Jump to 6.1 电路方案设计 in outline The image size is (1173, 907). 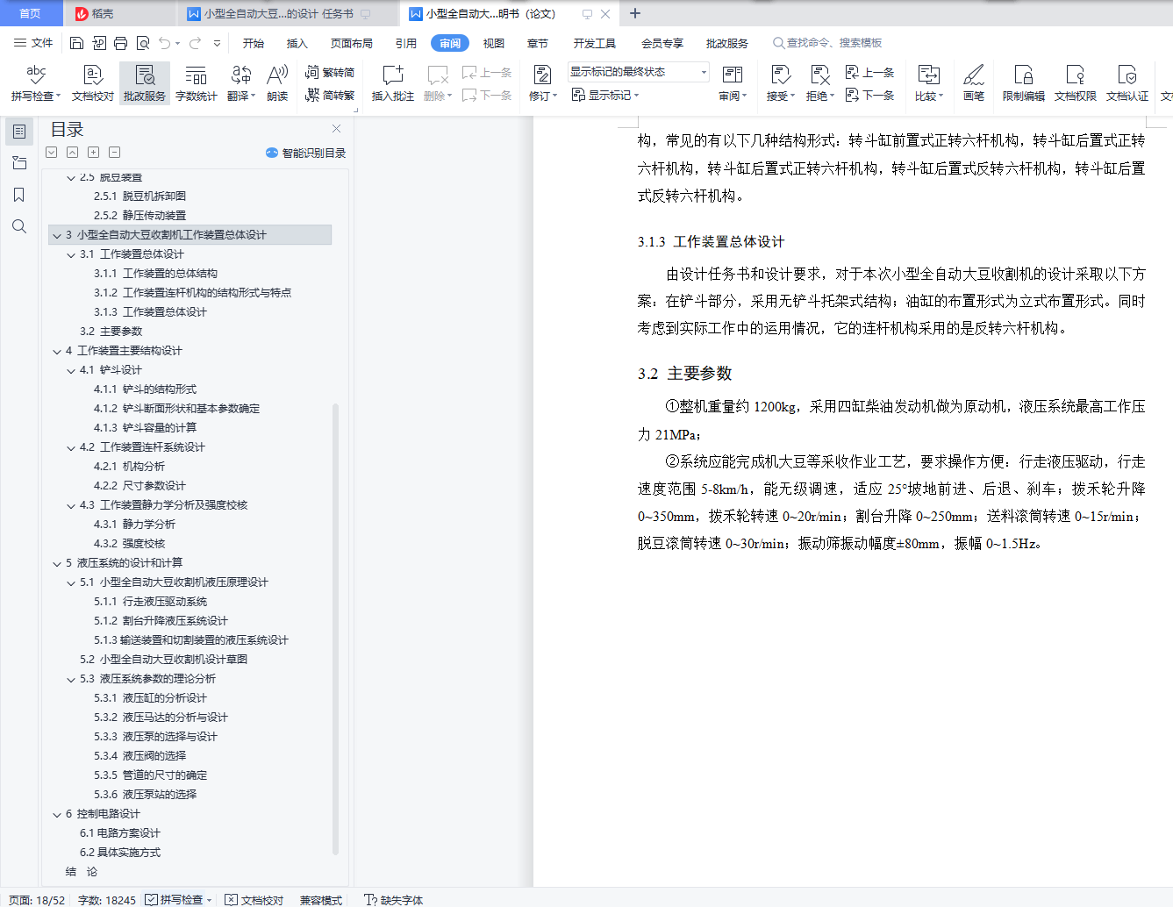pos(120,833)
